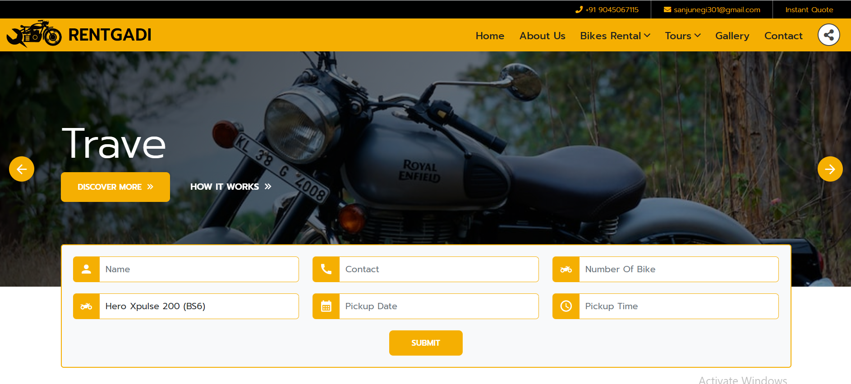This screenshot has height=384, width=851.
Task: Focus the Name input field
Action: coord(199,269)
